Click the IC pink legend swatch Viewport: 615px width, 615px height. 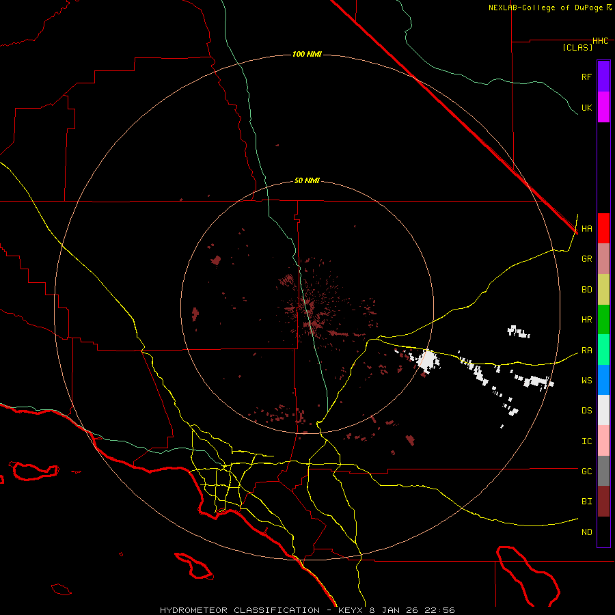(603, 441)
